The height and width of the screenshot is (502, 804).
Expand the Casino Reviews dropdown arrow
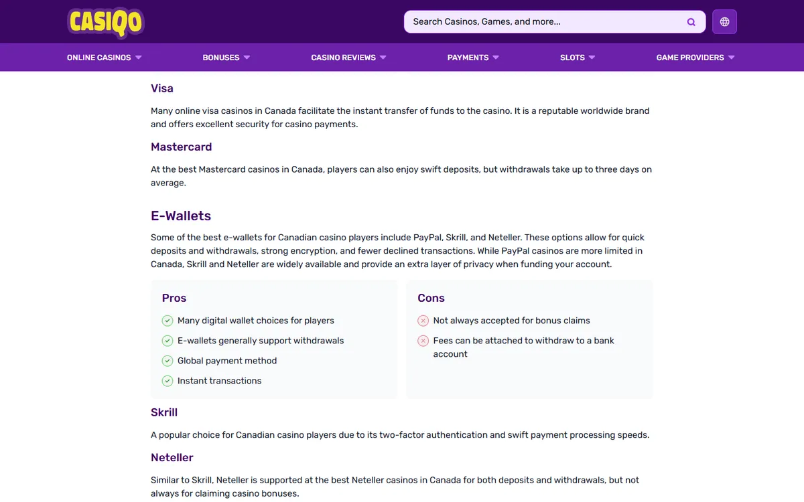pyautogui.click(x=383, y=58)
